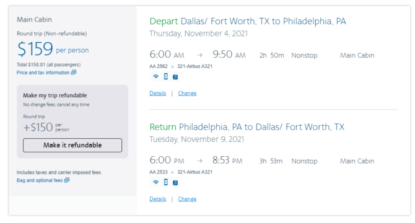The width and height of the screenshot is (415, 223).
Task: Click the entertainment music icon on departing flight
Action: [x=175, y=77]
